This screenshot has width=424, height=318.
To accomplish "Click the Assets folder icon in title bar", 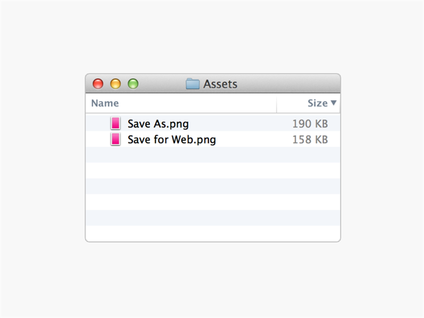I will click(x=192, y=84).
